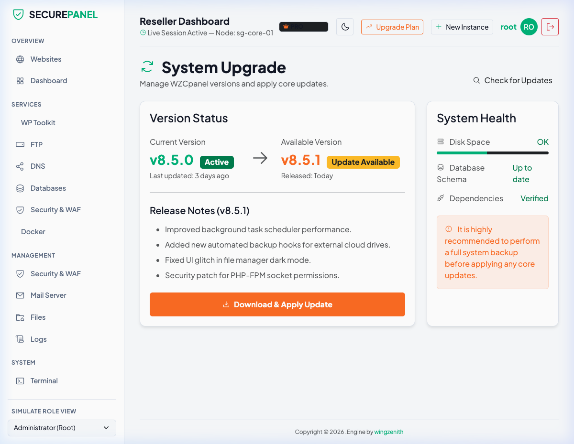
Task: Click the magnifier icon in Check for Updates
Action: (x=476, y=80)
